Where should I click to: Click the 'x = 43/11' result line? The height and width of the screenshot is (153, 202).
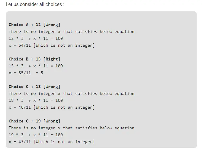(51, 142)
